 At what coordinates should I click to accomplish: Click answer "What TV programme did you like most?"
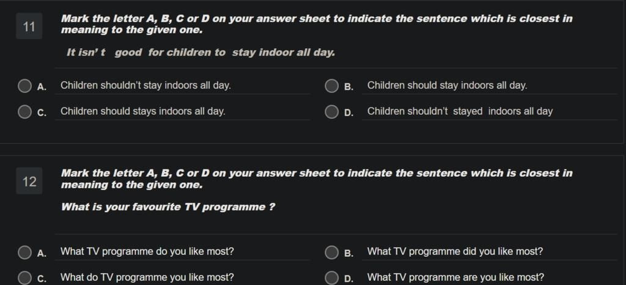(455, 252)
